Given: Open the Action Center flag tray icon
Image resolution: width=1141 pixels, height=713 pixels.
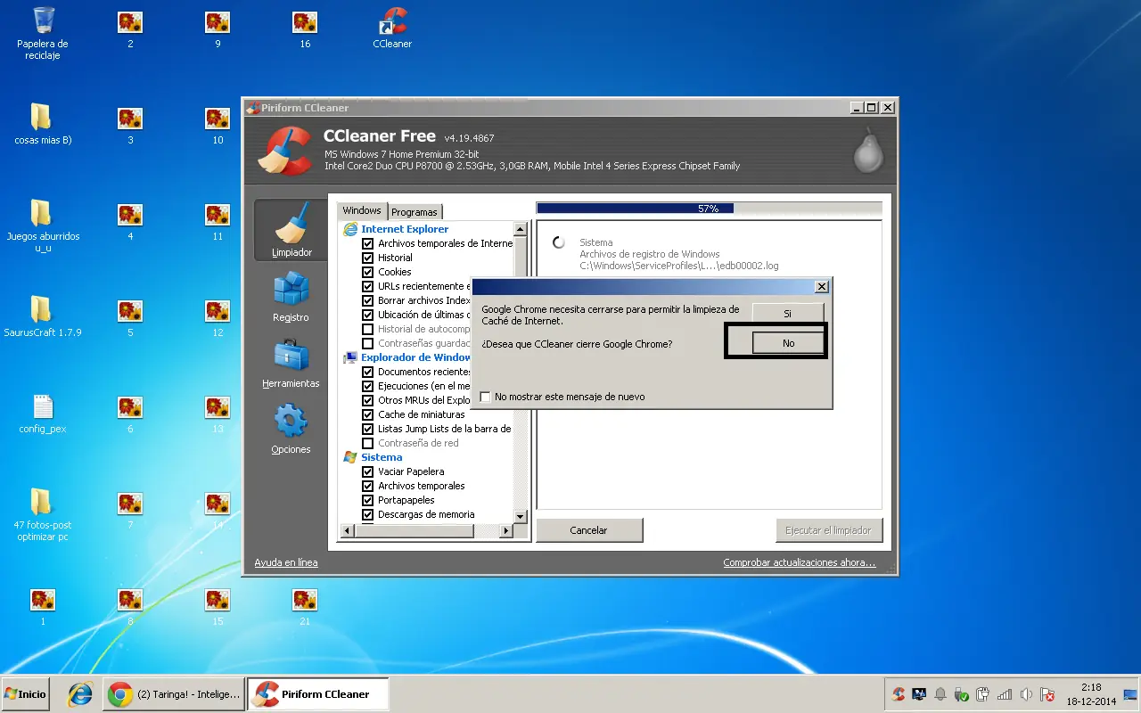Looking at the screenshot, I should (x=1048, y=694).
